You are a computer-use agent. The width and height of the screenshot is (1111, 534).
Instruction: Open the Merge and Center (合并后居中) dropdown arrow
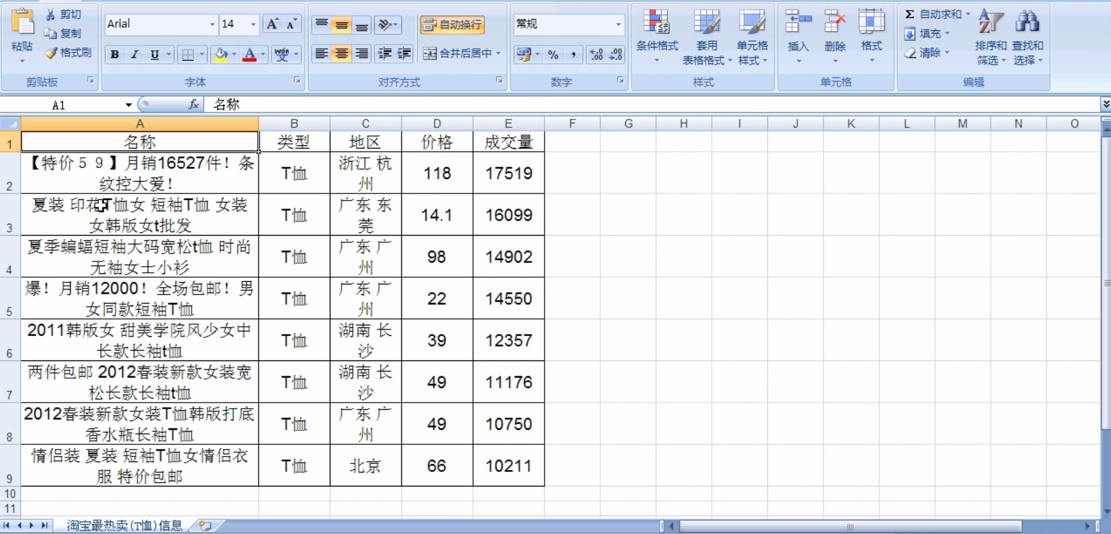click(x=498, y=53)
